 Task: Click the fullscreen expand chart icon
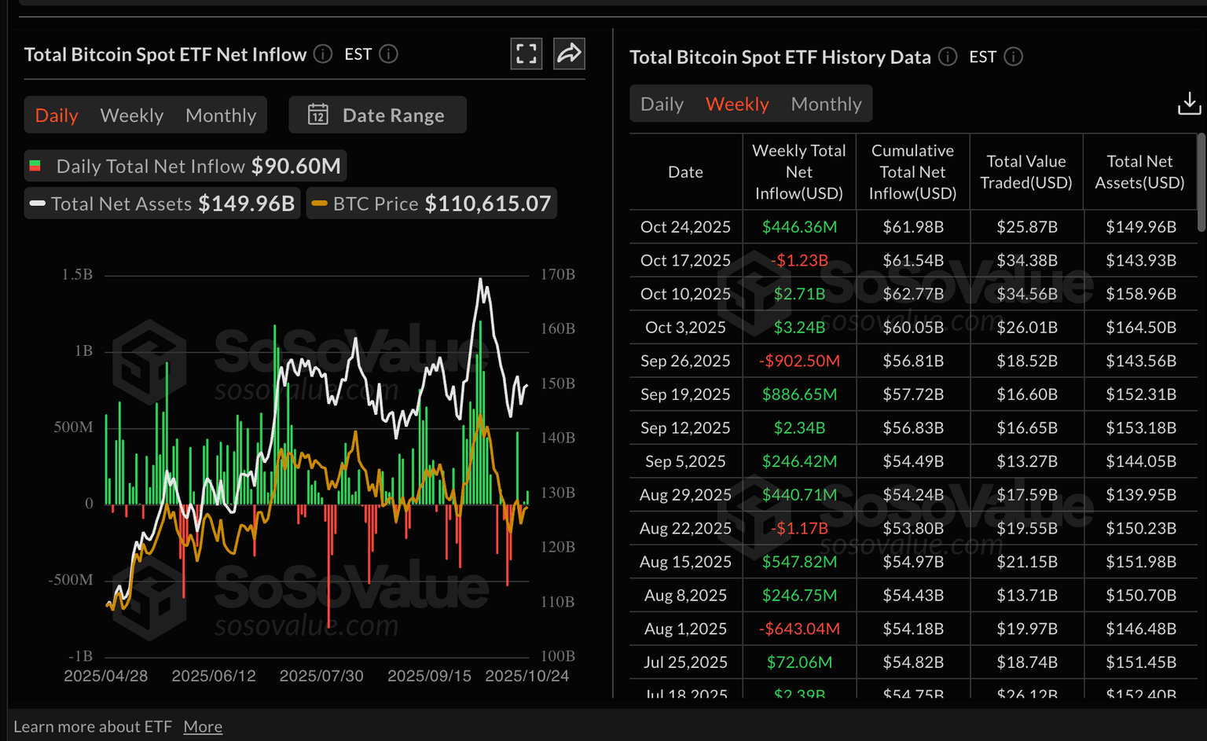[526, 54]
